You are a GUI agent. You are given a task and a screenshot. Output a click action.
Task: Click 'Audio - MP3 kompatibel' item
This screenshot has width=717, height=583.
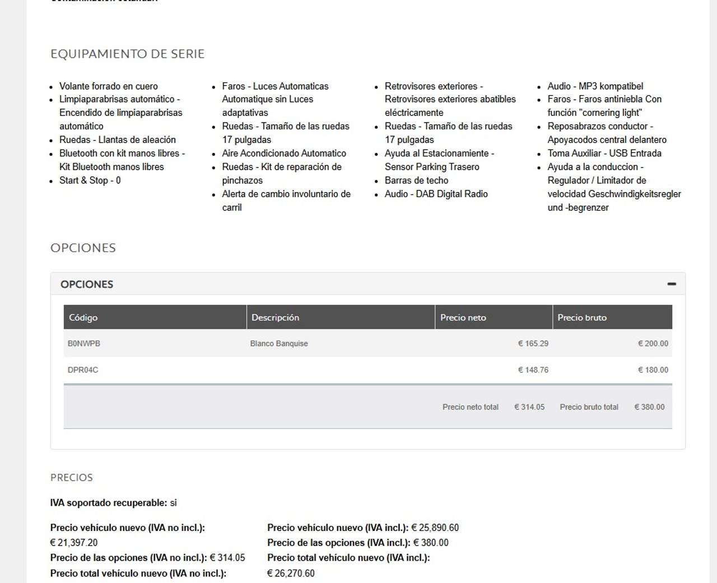tap(595, 86)
